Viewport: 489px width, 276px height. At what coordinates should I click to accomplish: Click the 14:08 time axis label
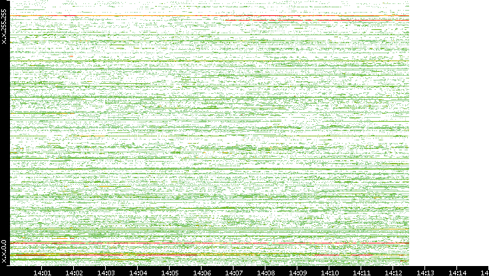click(x=265, y=273)
